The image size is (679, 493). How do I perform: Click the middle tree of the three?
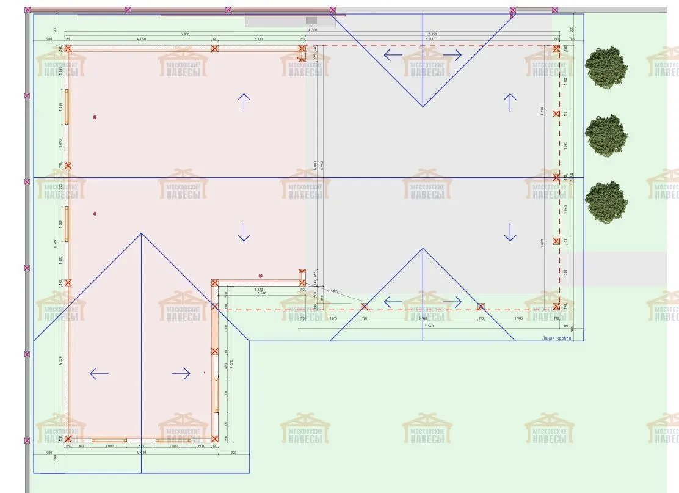606,134
